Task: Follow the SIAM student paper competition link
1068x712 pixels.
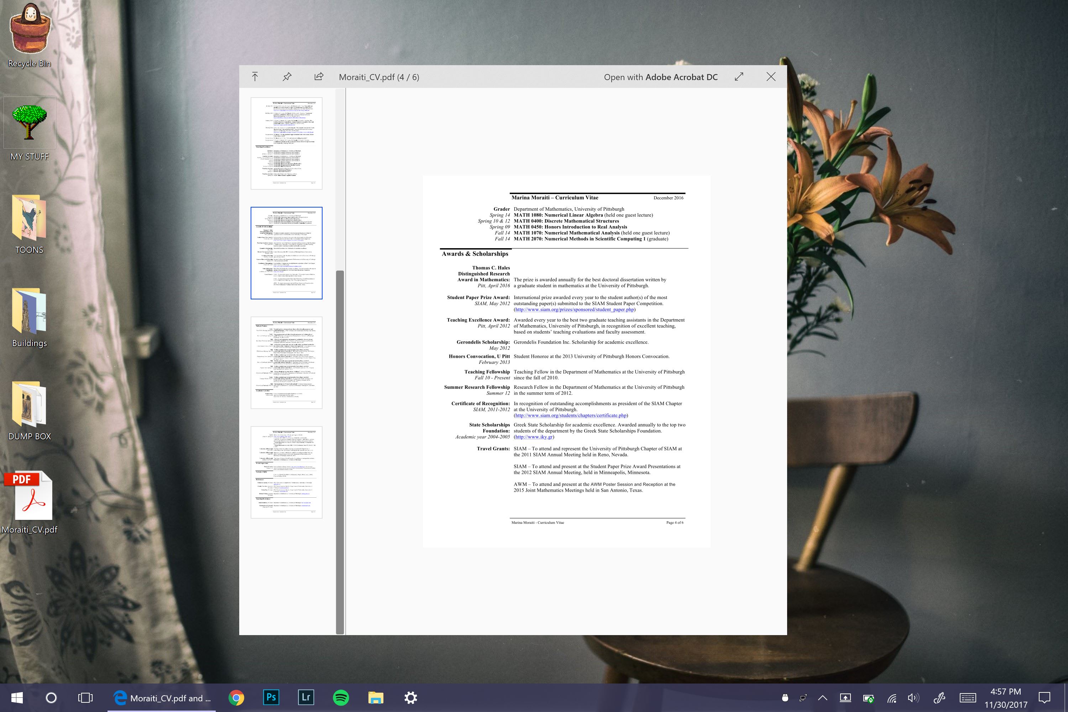Action: click(x=574, y=310)
